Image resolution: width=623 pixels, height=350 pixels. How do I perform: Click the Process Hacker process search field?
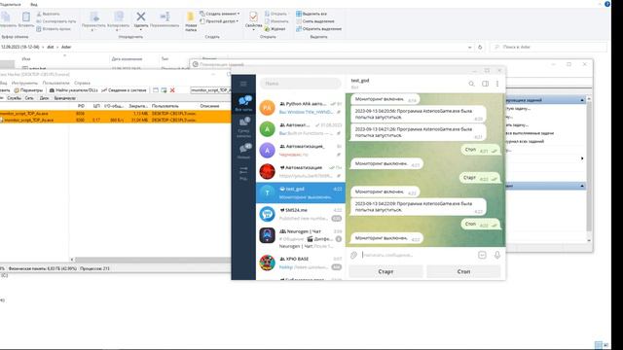(x=210, y=90)
